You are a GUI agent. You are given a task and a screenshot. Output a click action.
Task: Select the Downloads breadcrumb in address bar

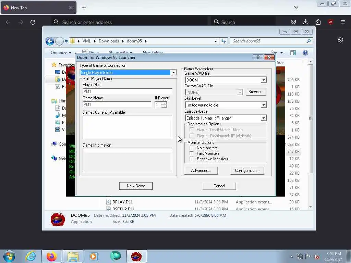pyautogui.click(x=109, y=41)
